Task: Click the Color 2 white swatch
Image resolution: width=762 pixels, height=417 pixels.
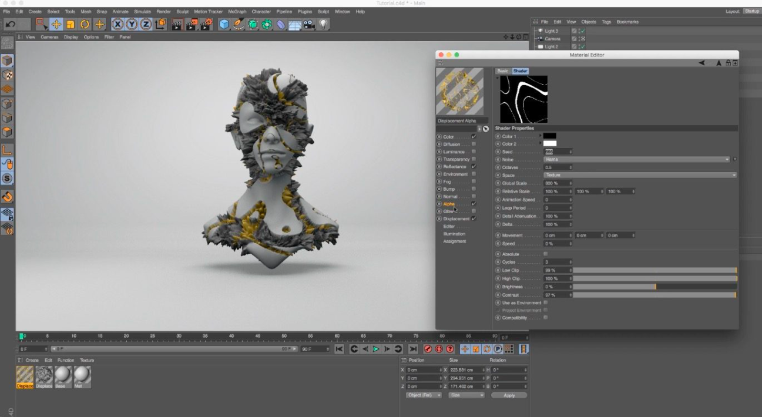Action: (550, 143)
